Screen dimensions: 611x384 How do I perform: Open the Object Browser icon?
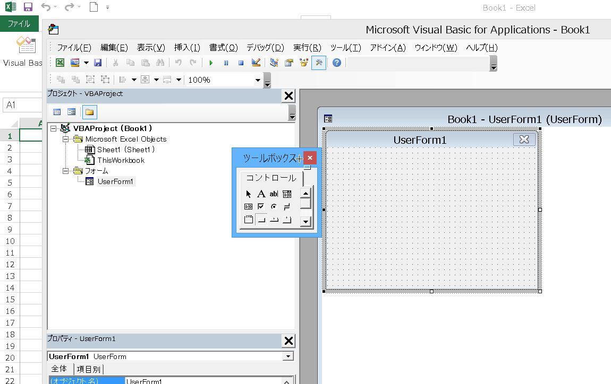pyautogui.click(x=303, y=63)
